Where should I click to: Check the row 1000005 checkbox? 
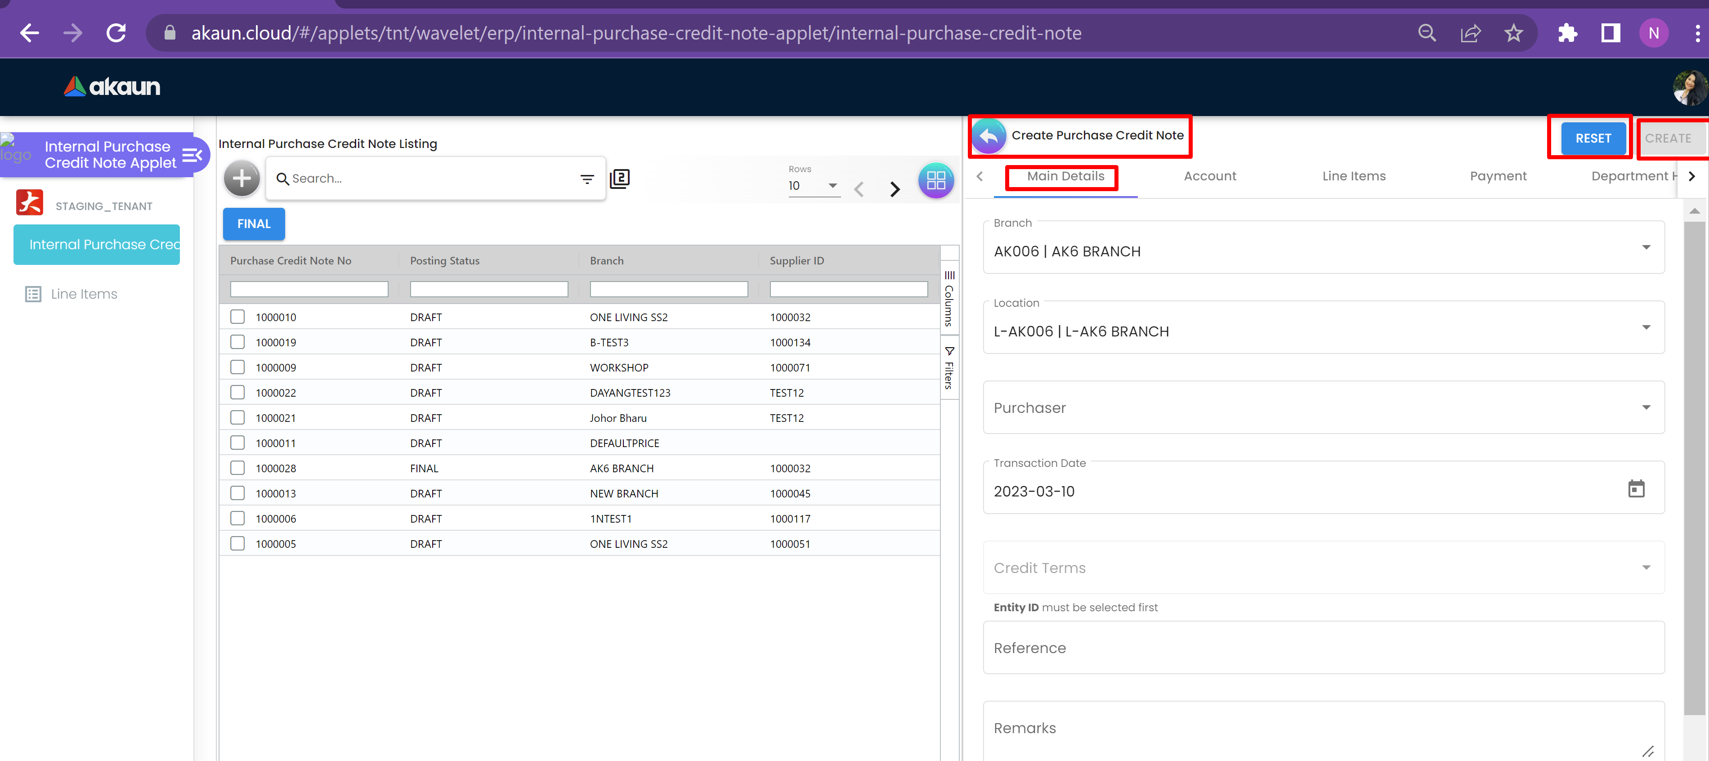(237, 543)
